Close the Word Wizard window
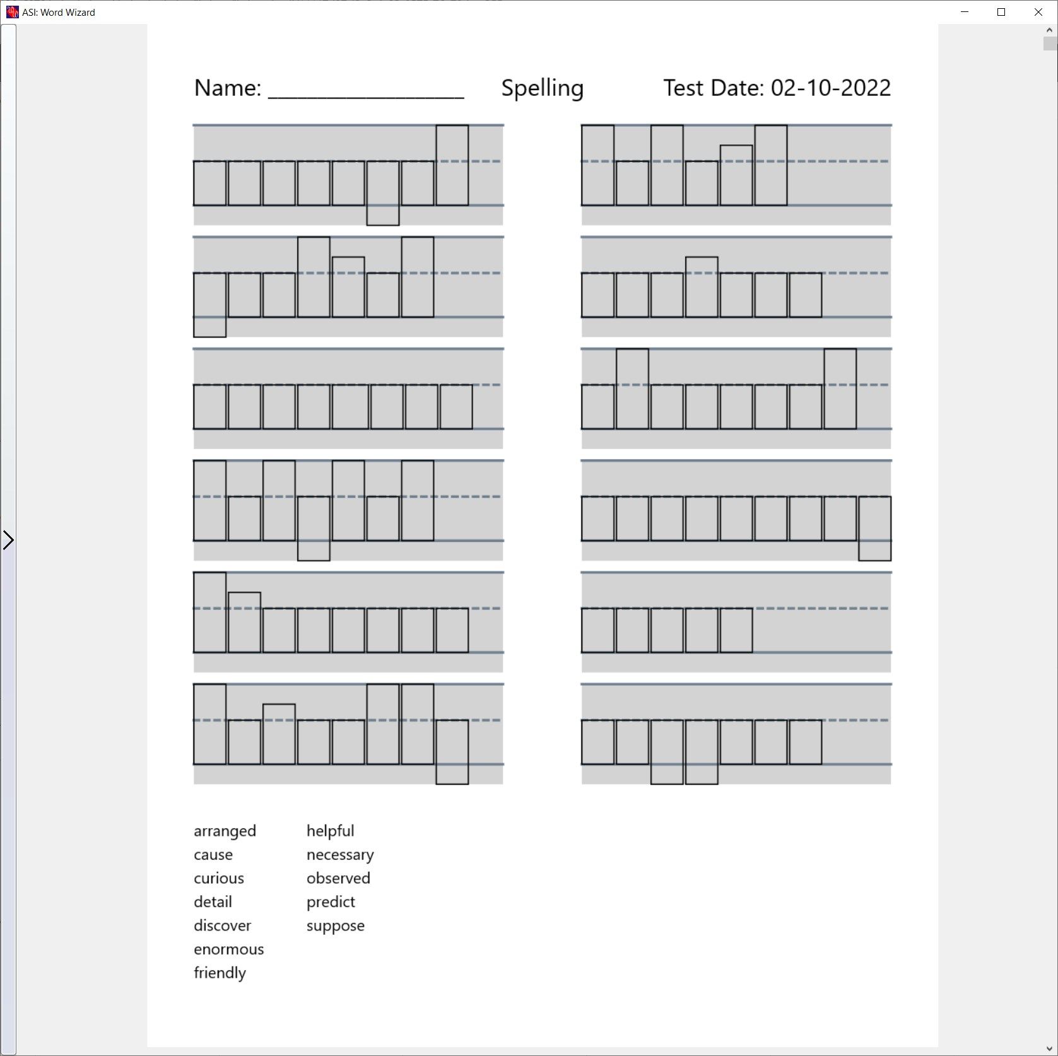The height and width of the screenshot is (1056, 1058). [1038, 12]
